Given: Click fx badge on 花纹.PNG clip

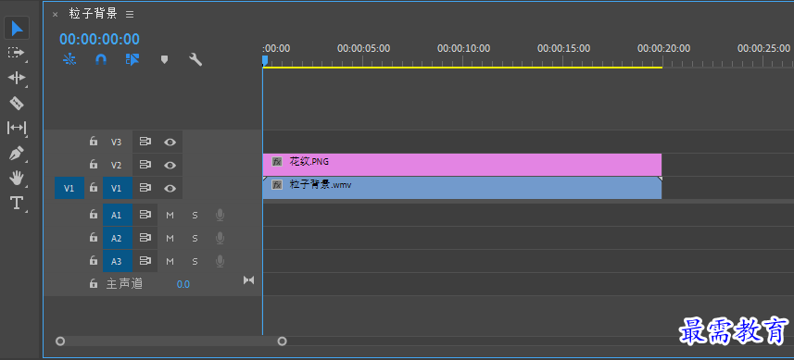Looking at the screenshot, I should click(x=277, y=162).
